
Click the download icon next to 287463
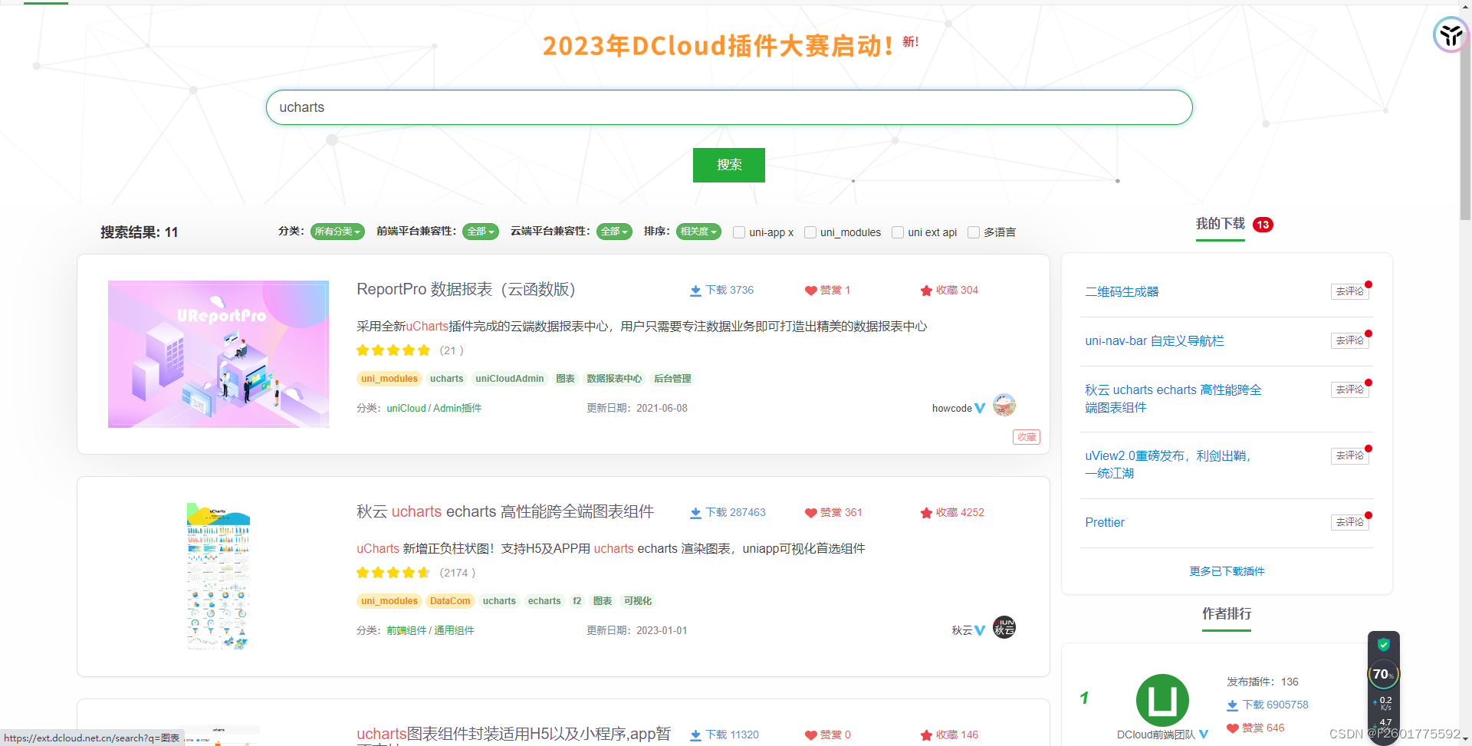tap(696, 512)
